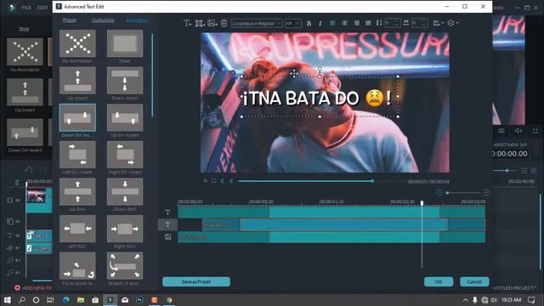Image resolution: width=544 pixels, height=306 pixels.
Task: Zoom in the dialog timeline
Action: pos(486,192)
